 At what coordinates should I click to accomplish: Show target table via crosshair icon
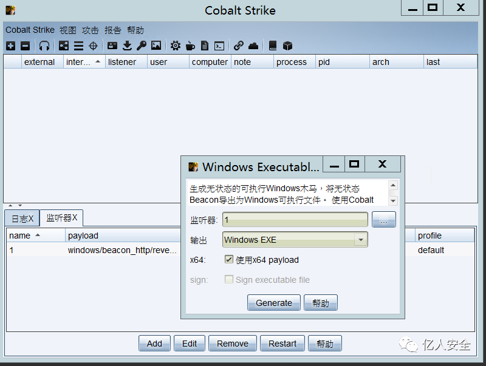click(93, 46)
